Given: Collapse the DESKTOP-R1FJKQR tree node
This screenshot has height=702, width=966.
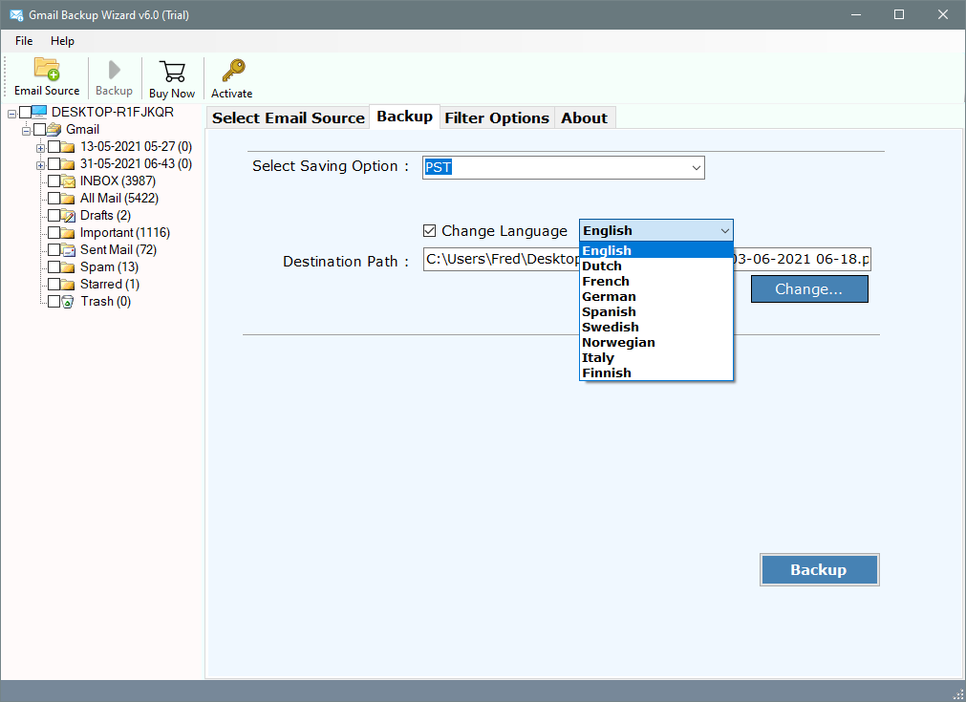Looking at the screenshot, I should pos(11,114).
